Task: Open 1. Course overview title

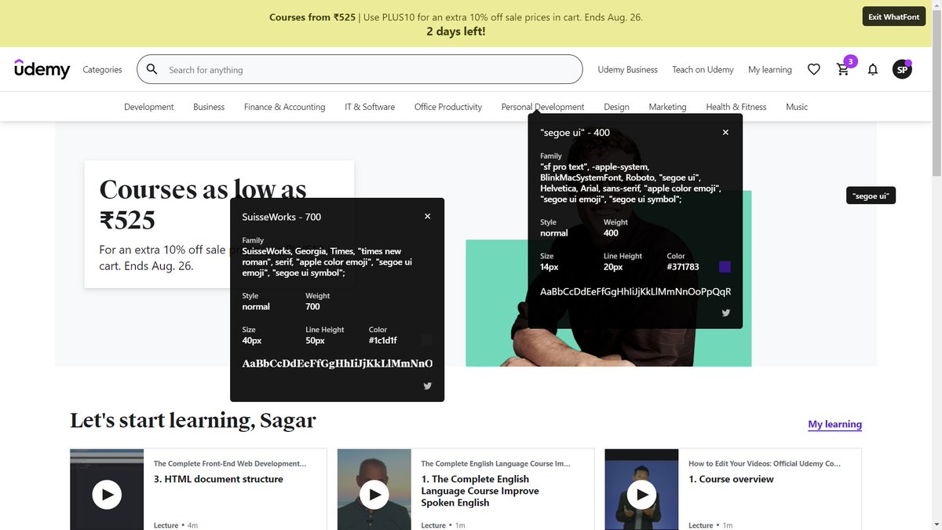Action: [x=731, y=479]
